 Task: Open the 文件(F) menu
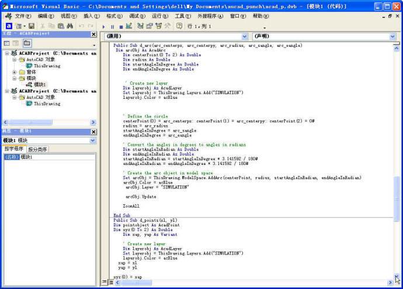[23, 16]
